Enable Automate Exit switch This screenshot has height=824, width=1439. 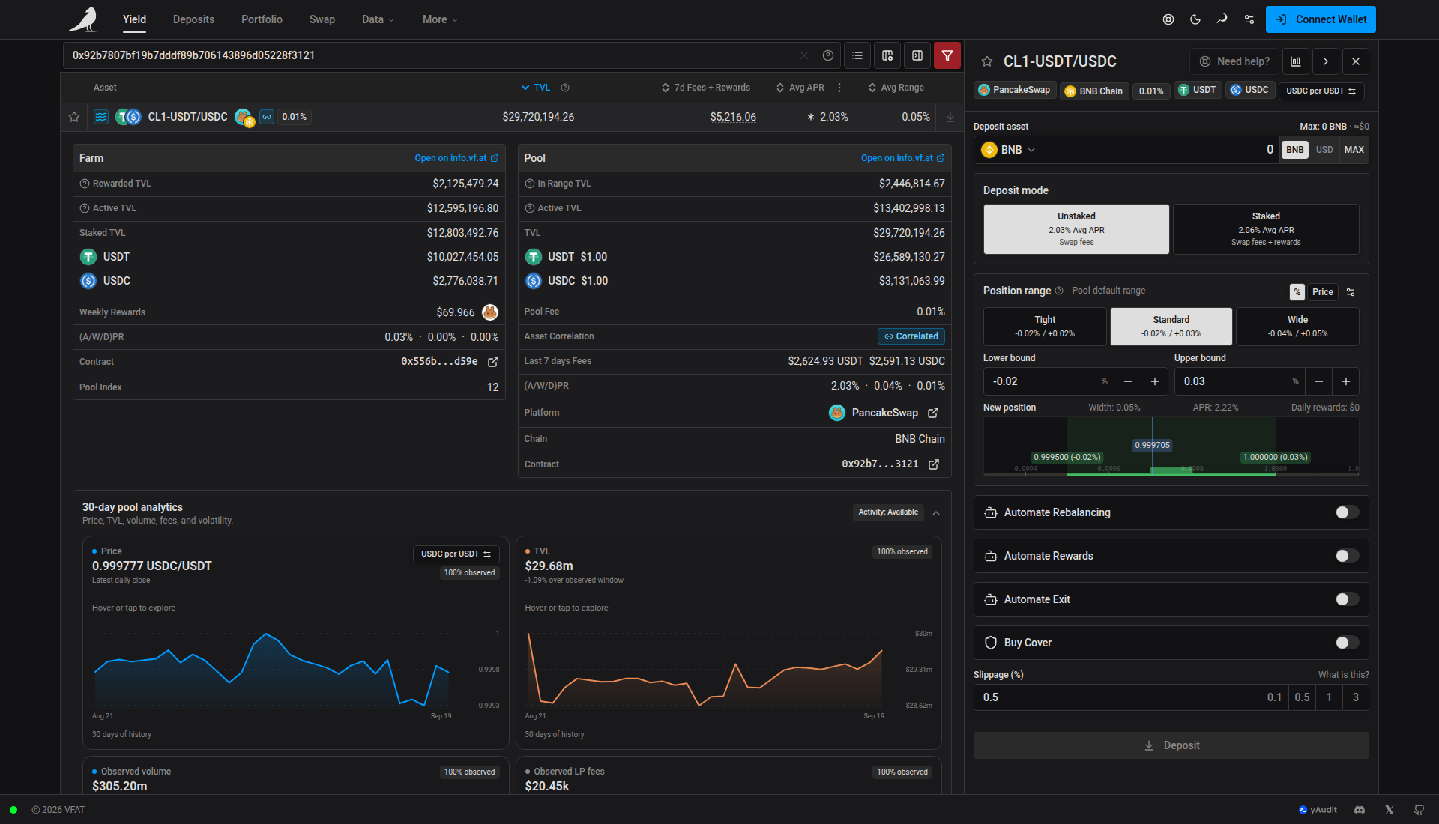[1347, 599]
